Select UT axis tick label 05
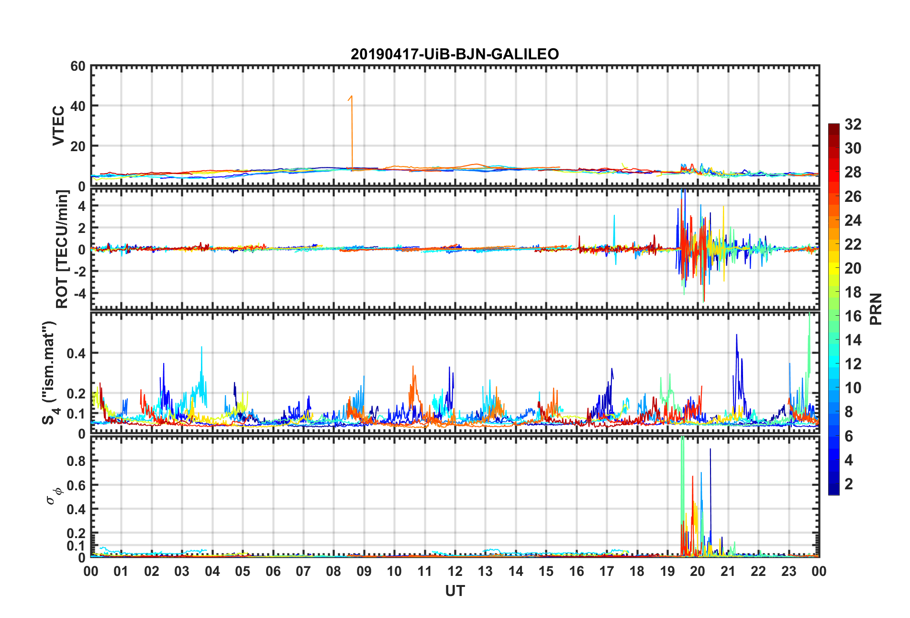Image resolution: width=910 pixels, height=618 pixels. coord(243,571)
